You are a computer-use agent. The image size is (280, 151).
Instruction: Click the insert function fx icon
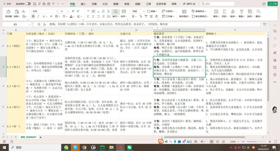pyautogui.click(x=45, y=24)
